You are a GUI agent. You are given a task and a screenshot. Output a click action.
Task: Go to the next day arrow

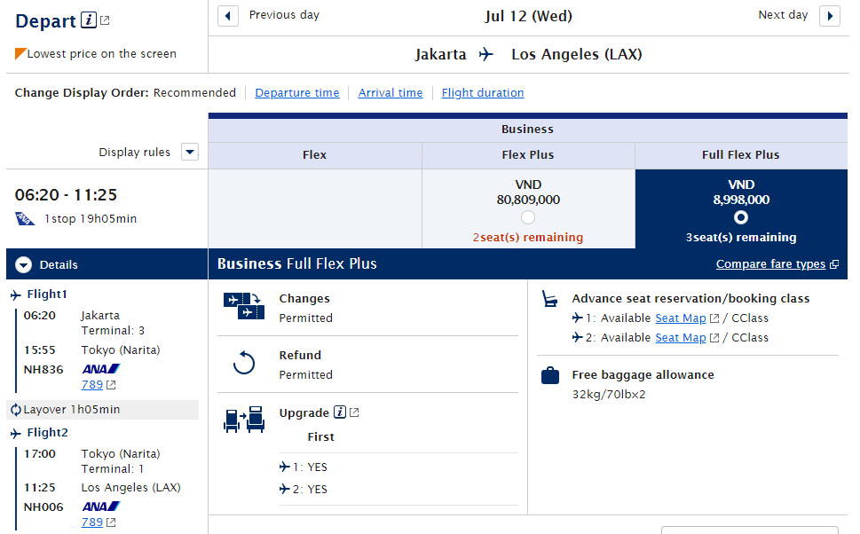[829, 16]
